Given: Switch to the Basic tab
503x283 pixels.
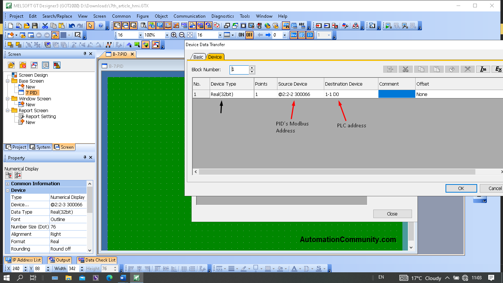Looking at the screenshot, I should pos(198,57).
